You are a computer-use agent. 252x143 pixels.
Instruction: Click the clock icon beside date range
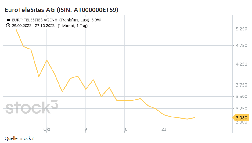(8, 26)
